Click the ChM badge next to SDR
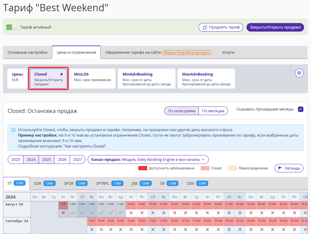This screenshot has height=234, width=311. pyautogui.click(x=50, y=183)
